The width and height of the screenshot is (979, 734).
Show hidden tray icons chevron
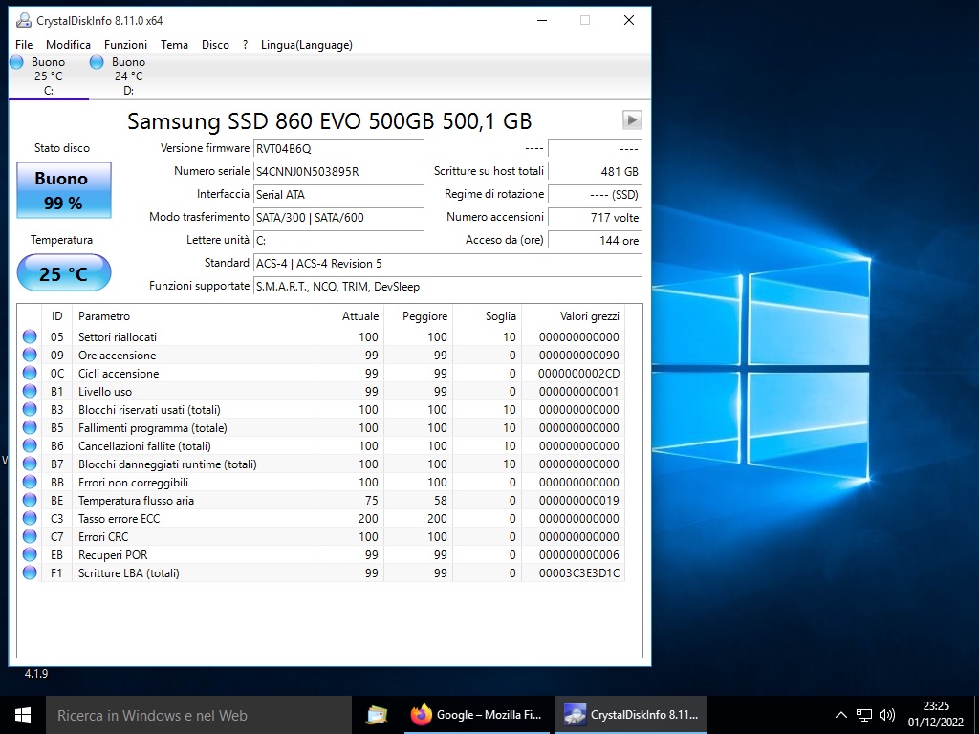(841, 715)
